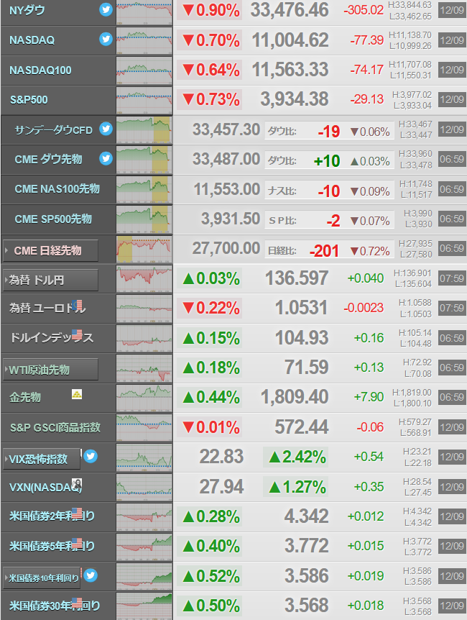Open the NASDAQ100 index link
Screen dimensions: 467x620
pos(40,70)
